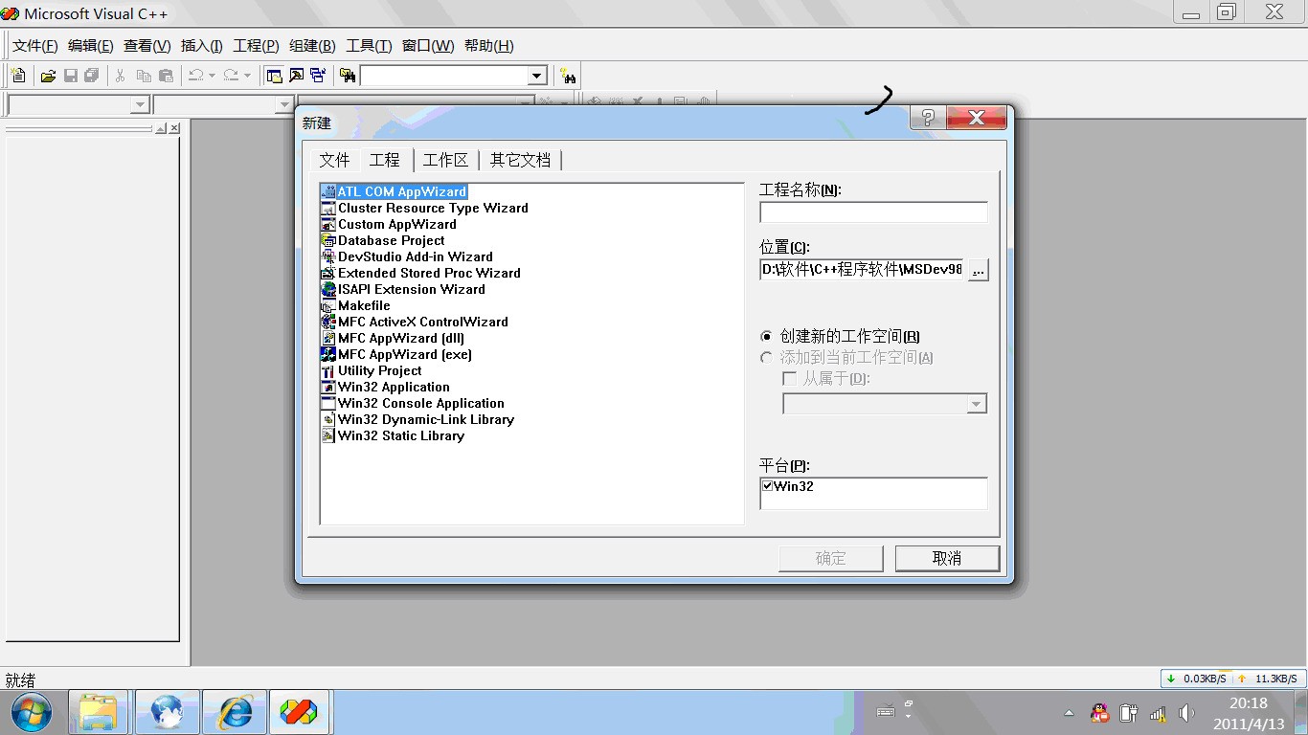Open the Windows Start orb

click(32, 712)
